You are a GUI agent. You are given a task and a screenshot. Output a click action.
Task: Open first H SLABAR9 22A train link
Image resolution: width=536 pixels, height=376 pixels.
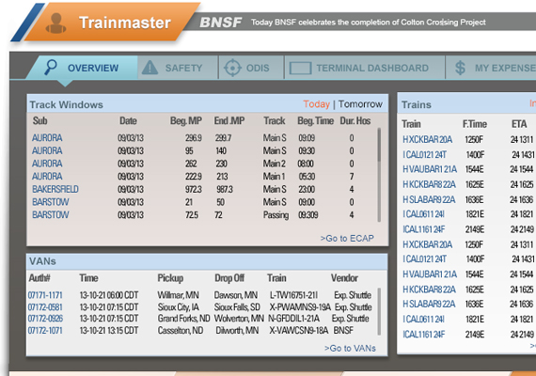(x=429, y=199)
